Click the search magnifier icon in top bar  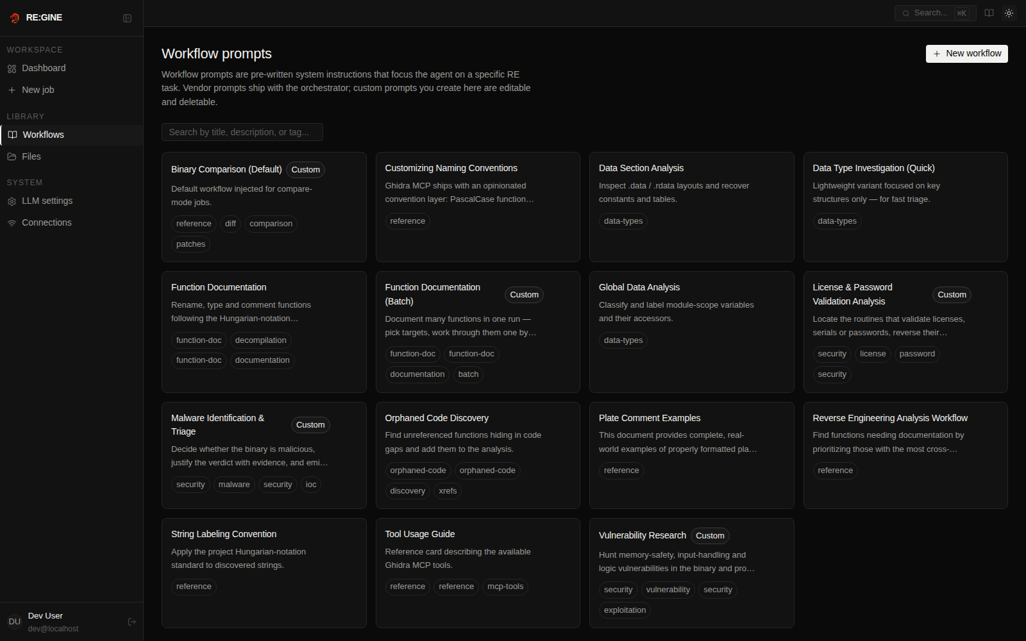point(906,13)
